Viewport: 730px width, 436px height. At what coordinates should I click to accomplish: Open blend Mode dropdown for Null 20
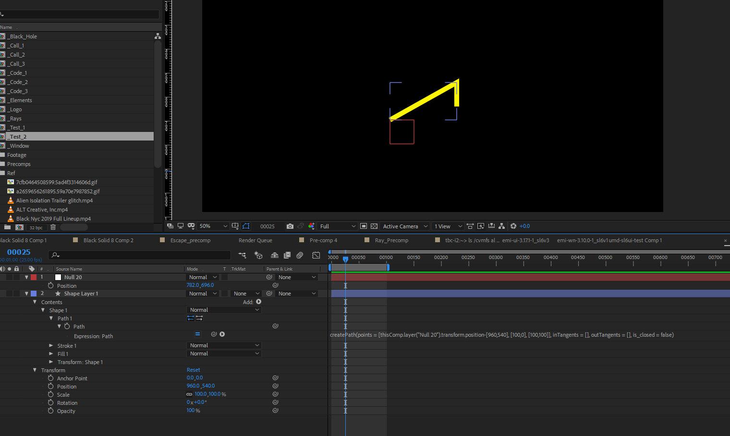pyautogui.click(x=203, y=277)
